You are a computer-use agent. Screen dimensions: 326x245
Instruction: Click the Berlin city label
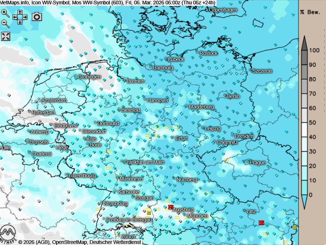(x=233, y=96)
